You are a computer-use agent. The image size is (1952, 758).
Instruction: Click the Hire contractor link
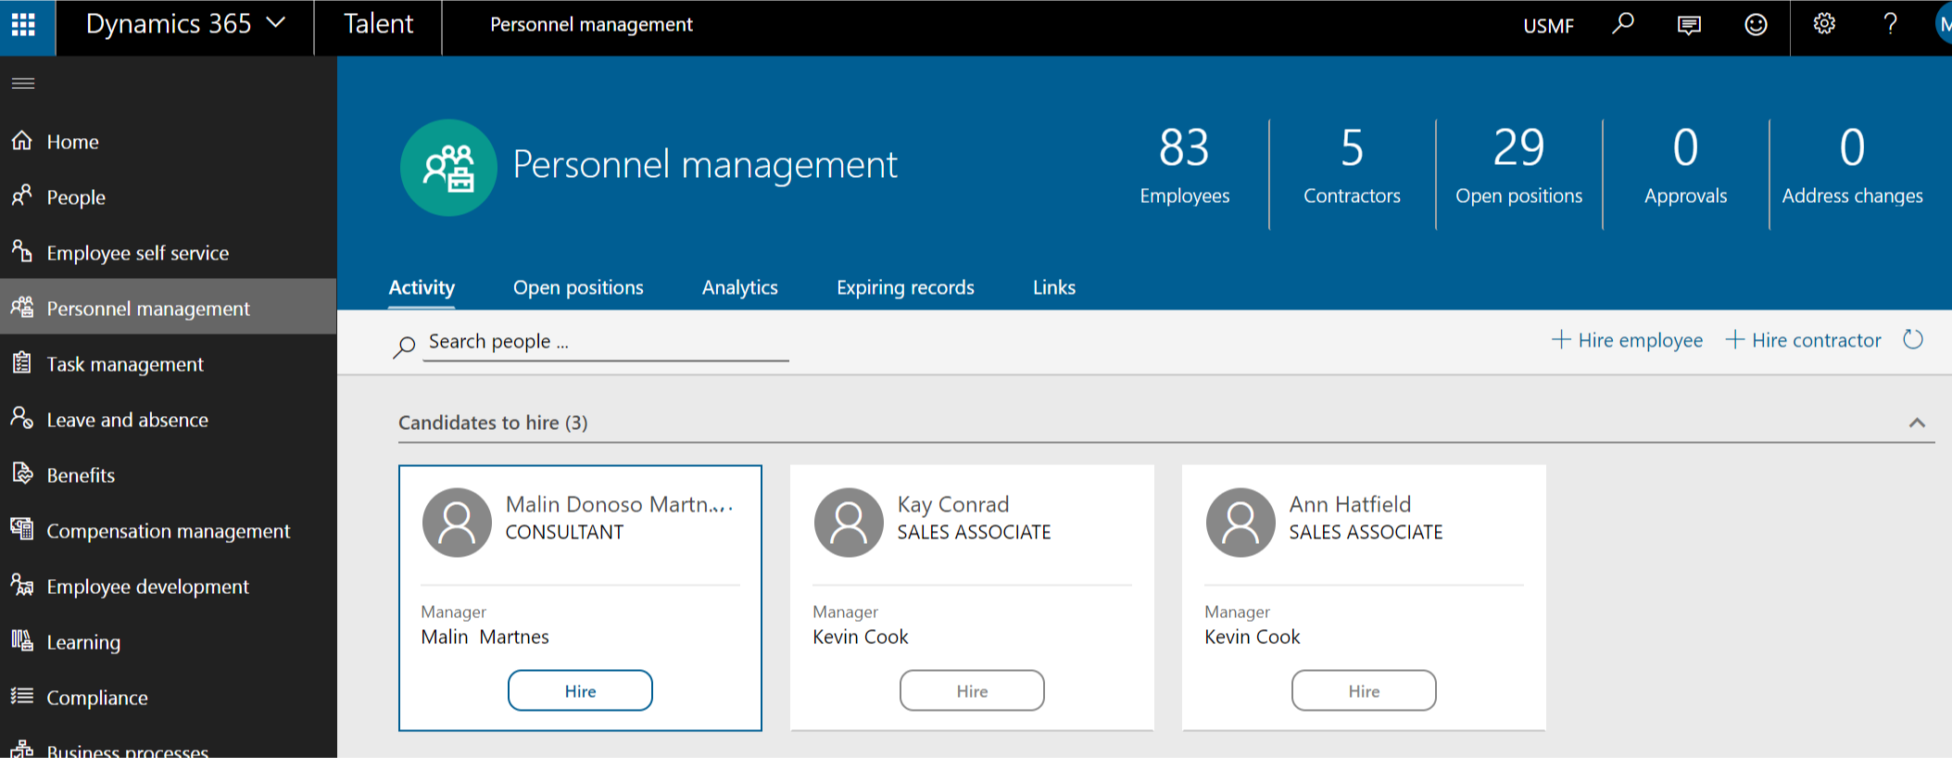[1804, 340]
